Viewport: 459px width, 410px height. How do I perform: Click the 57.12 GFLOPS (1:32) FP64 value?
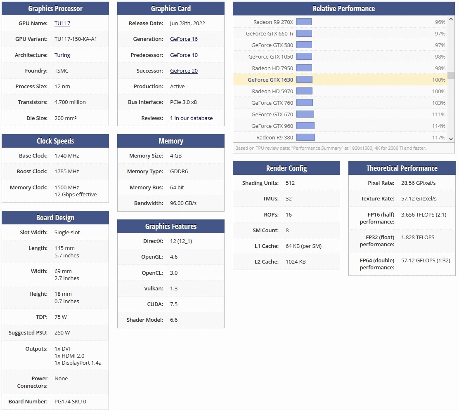(426, 261)
